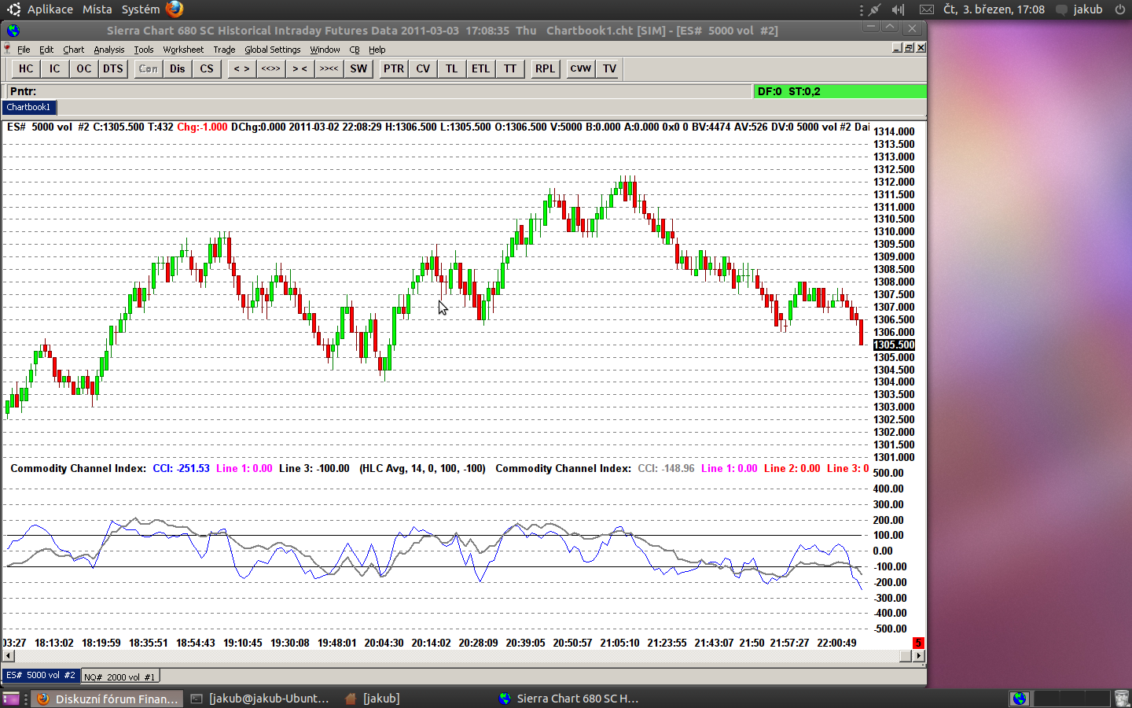Click the '< >' bar spacing button
Screen dimensions: 1132x708
241,68
